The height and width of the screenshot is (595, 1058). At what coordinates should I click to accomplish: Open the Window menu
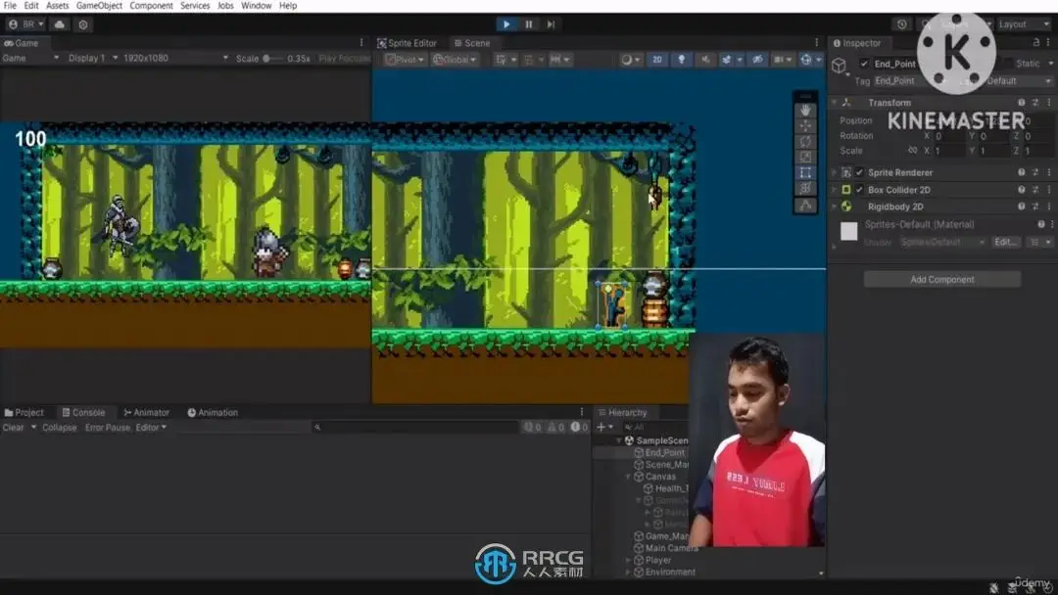pos(257,6)
